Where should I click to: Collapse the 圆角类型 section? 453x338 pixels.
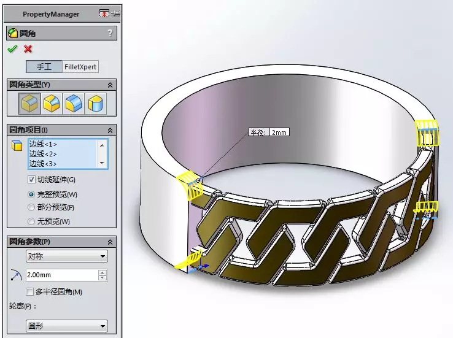(x=110, y=85)
